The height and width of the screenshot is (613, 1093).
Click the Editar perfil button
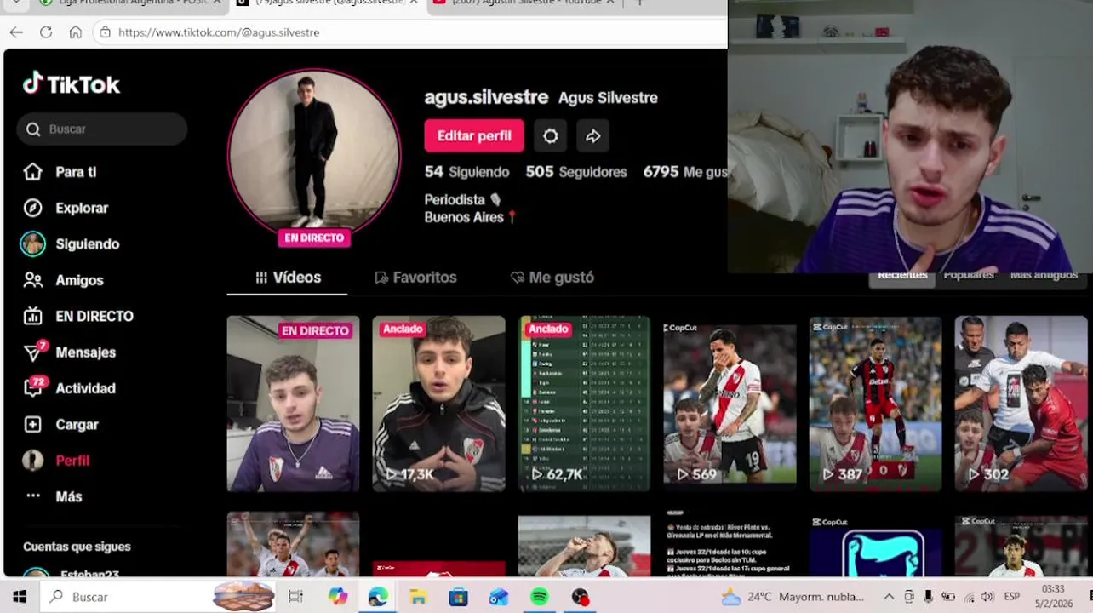474,135
